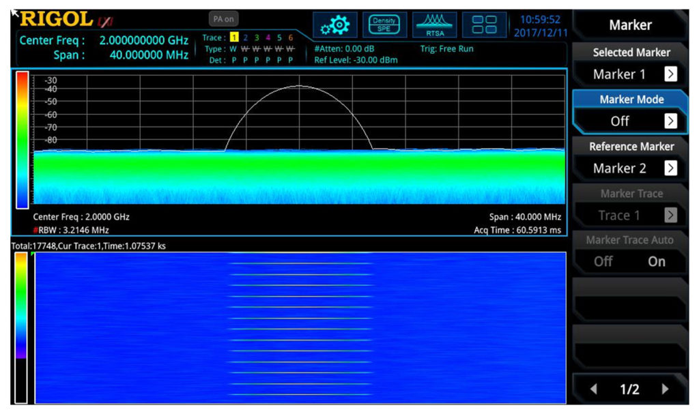
Task: Set Marker Trace Auto to Off
Action: pyautogui.click(x=602, y=261)
